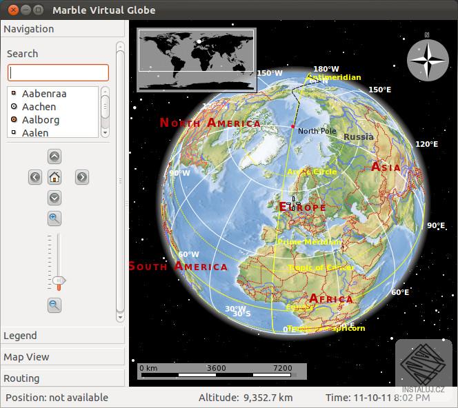Click the city list scrollbar thumb
The width and height of the screenshot is (458, 408).
105,107
